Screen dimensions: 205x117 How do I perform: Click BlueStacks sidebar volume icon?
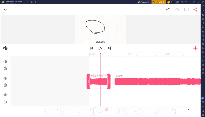coord(203,10)
